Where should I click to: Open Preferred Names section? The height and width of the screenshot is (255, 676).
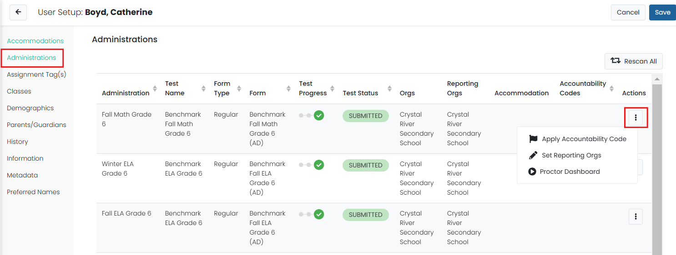[33, 192]
